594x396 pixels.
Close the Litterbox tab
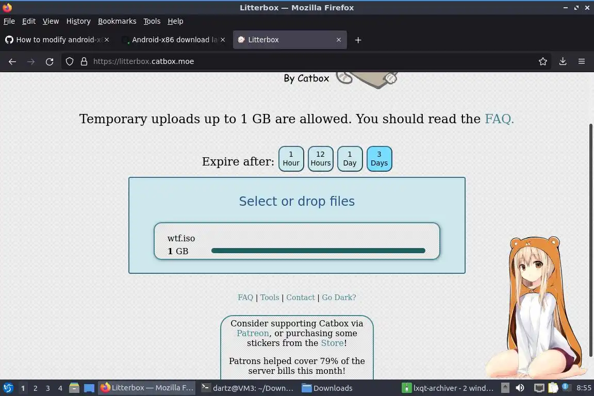point(339,40)
